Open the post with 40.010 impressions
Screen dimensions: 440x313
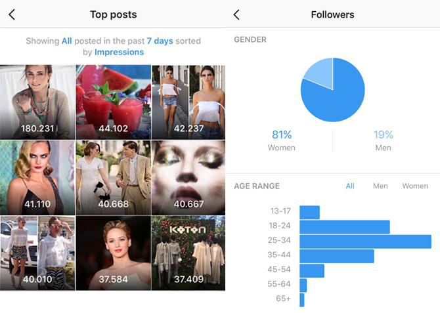(x=37, y=253)
